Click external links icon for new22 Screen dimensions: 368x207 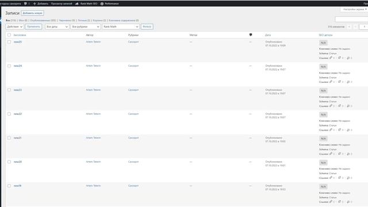(x=339, y=130)
